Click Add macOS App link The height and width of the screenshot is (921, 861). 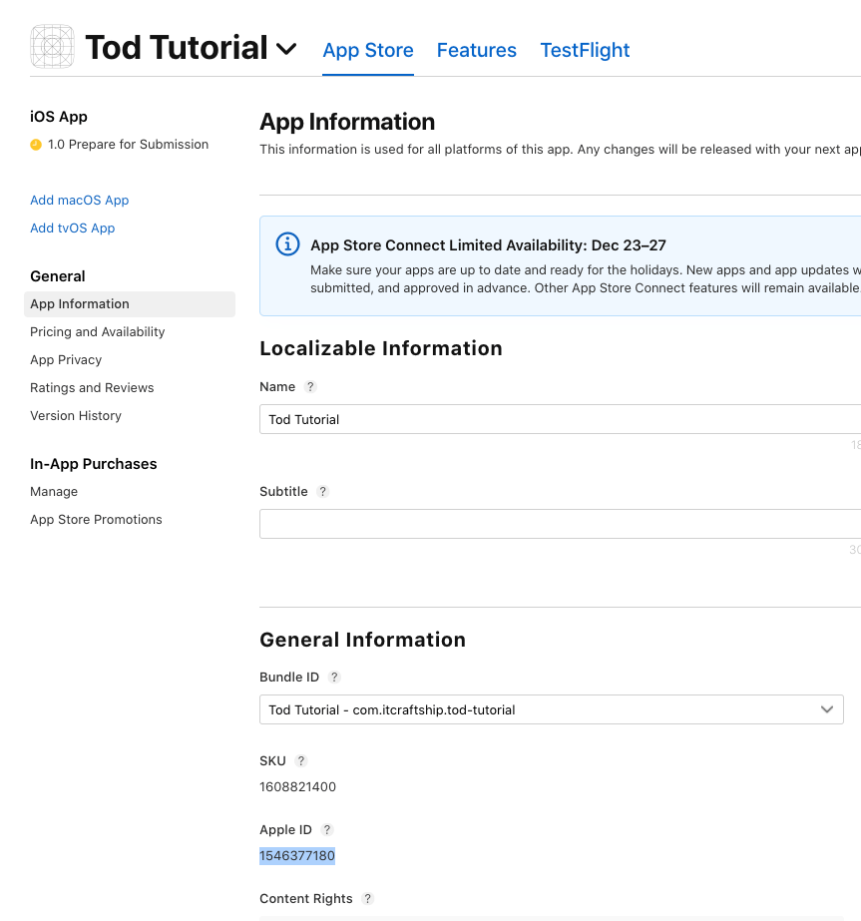pyautogui.click(x=79, y=201)
